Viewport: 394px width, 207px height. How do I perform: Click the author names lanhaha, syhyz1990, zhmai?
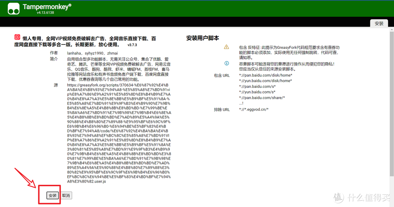pos(92,53)
